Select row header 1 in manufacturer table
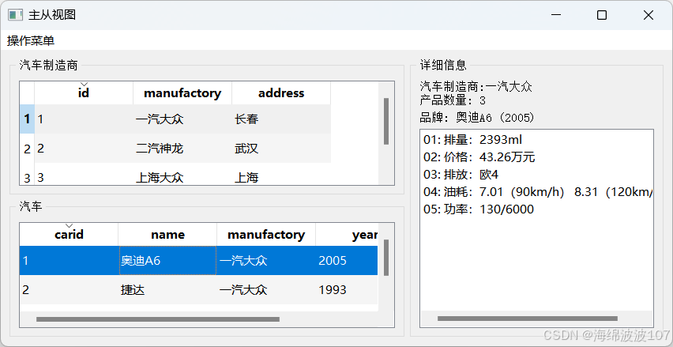This screenshot has width=673, height=347. (27, 119)
